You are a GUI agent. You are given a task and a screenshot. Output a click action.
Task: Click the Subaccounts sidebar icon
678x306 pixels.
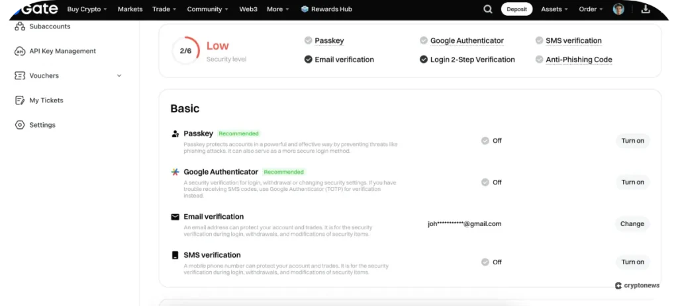click(x=20, y=26)
